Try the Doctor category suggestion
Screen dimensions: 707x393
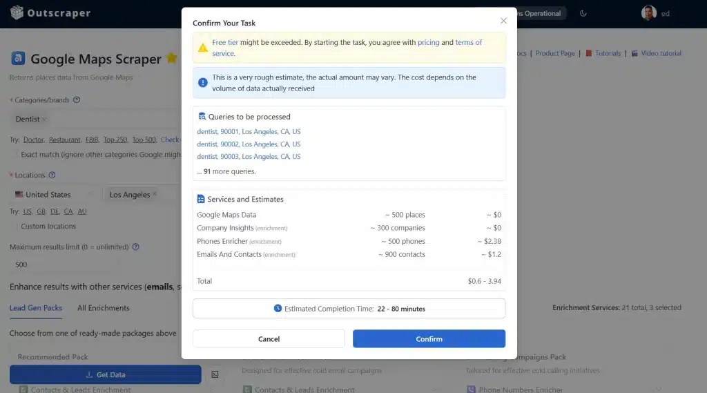pyautogui.click(x=33, y=140)
